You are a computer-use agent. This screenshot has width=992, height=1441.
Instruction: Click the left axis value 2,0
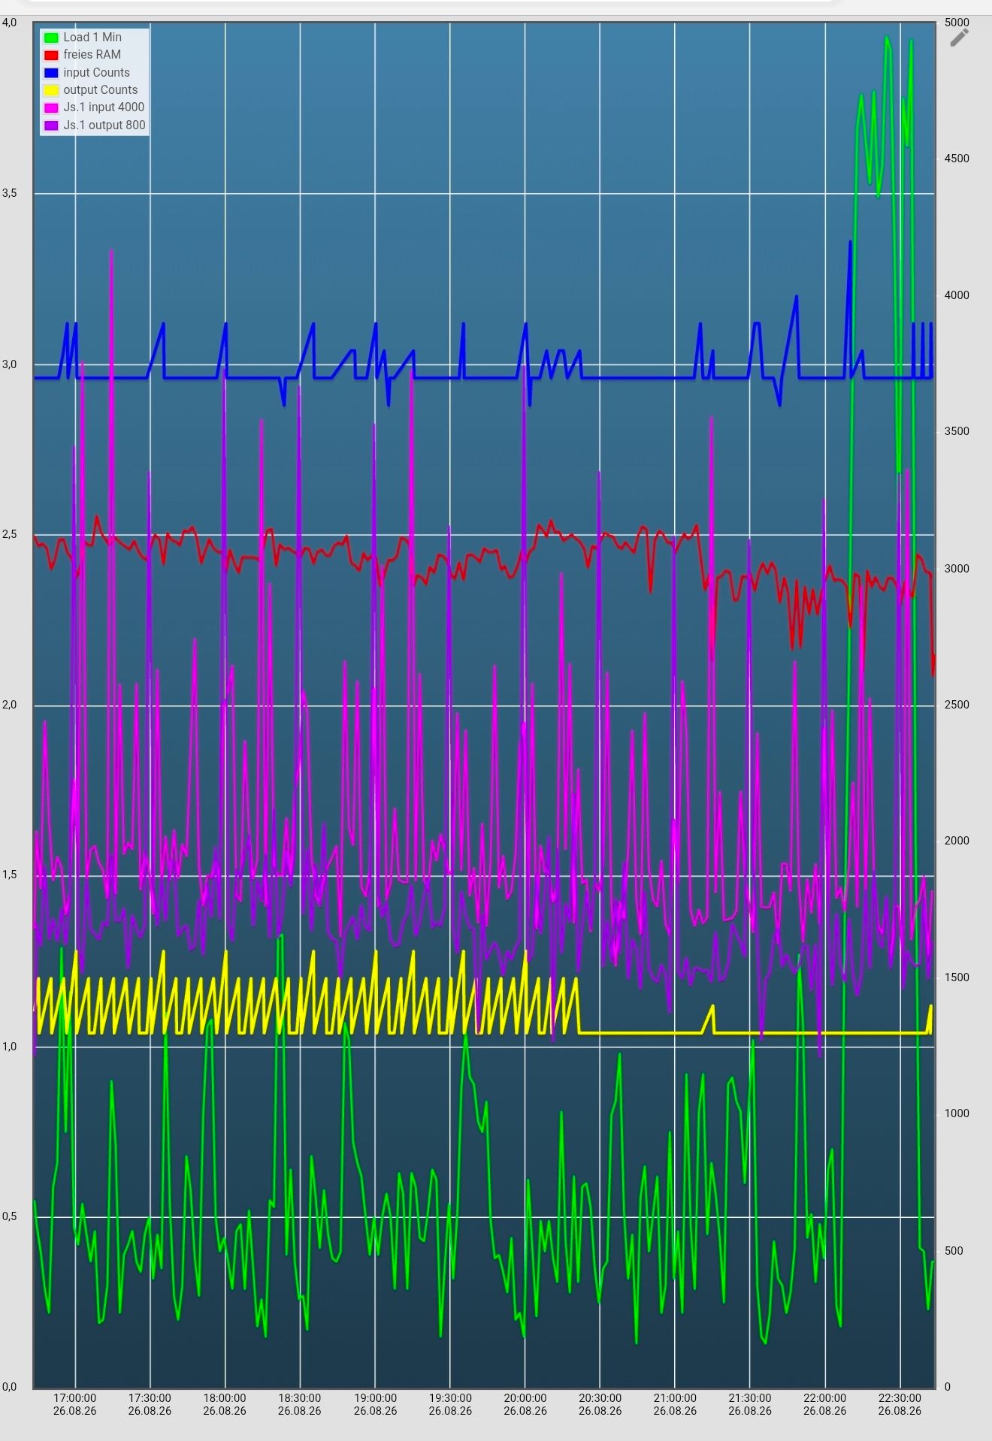[x=9, y=705]
